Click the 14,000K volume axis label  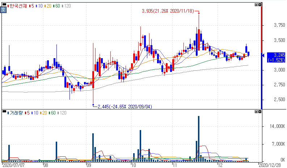tap(278, 126)
